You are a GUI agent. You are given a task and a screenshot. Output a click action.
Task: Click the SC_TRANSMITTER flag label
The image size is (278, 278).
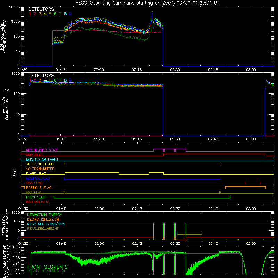click(40, 169)
